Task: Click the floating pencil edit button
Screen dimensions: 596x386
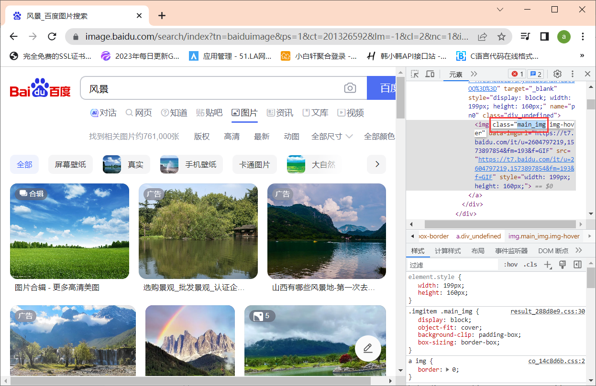Action: coord(368,348)
